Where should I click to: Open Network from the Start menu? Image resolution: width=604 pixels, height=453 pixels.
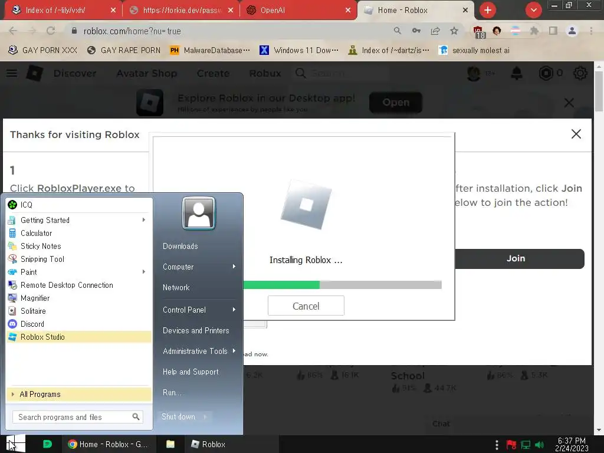pos(176,287)
